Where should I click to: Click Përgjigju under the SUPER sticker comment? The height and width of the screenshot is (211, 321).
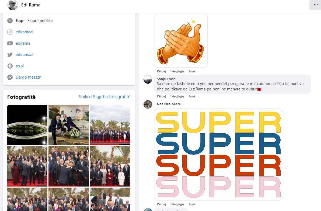coord(177,204)
